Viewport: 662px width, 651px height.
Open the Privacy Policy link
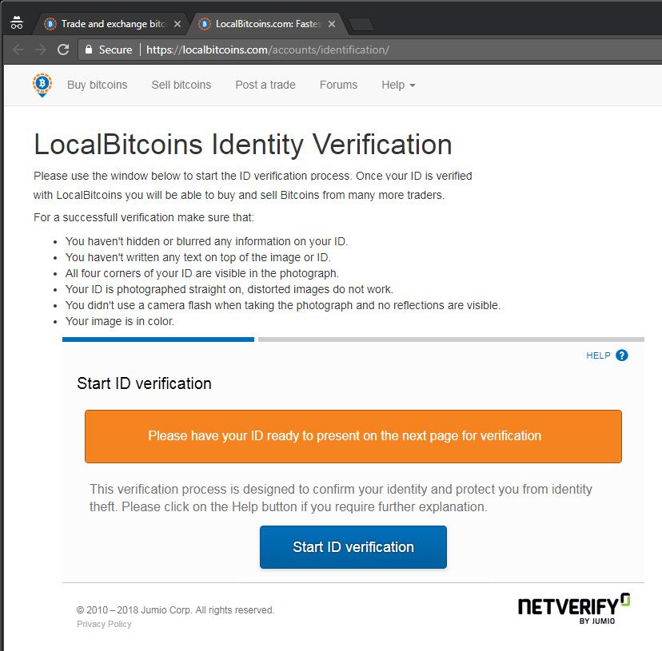[x=104, y=624]
